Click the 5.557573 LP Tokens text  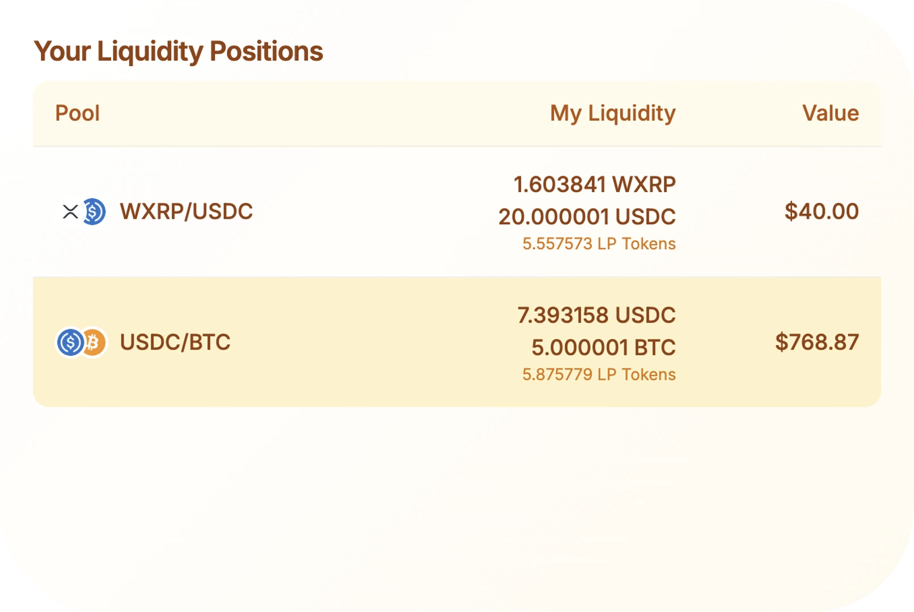click(599, 244)
